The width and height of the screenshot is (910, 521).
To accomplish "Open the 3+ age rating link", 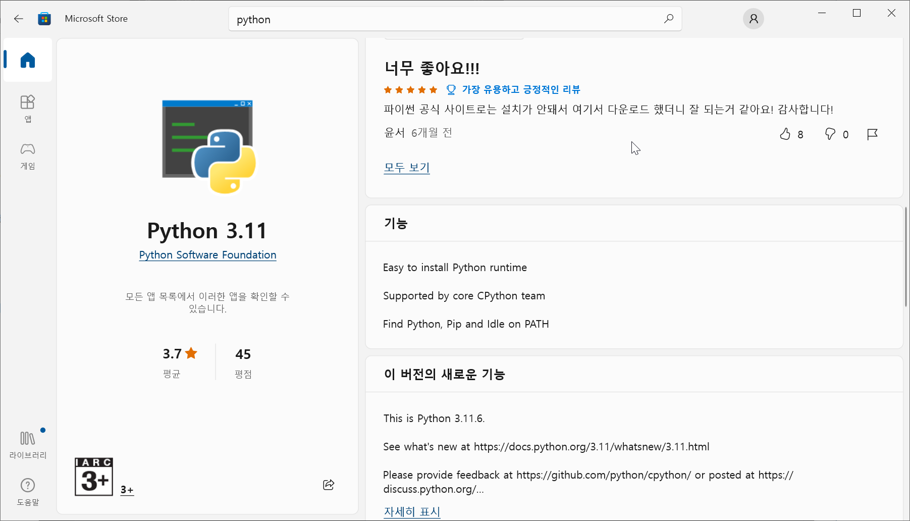I will 127,490.
